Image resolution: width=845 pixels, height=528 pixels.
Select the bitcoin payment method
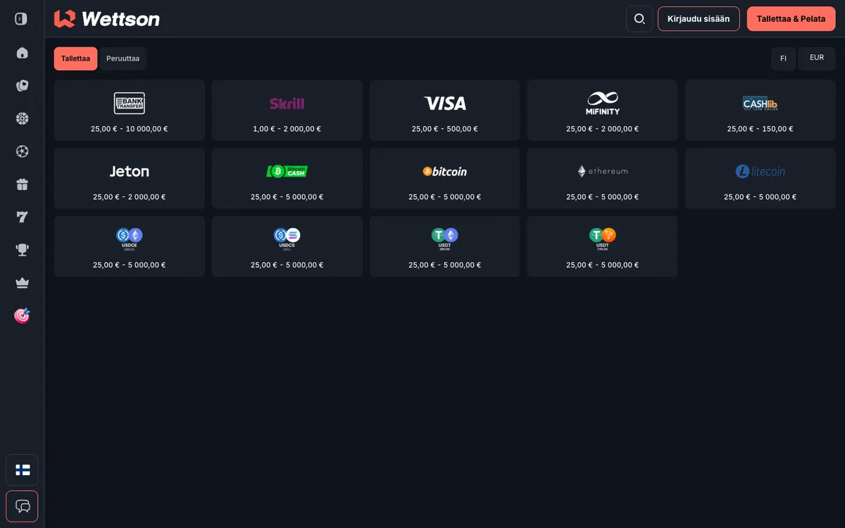(x=445, y=178)
